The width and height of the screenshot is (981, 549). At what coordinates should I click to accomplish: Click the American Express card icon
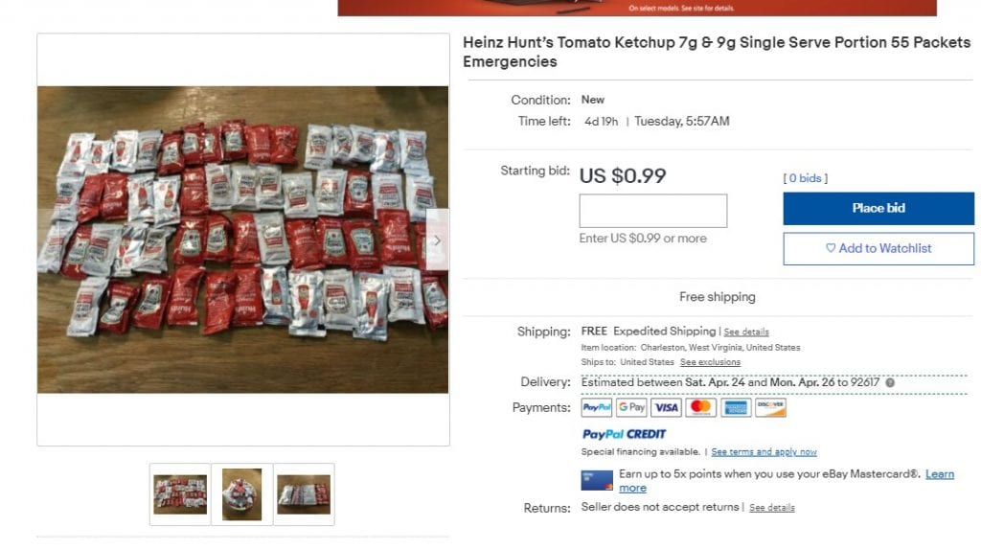[x=736, y=407]
